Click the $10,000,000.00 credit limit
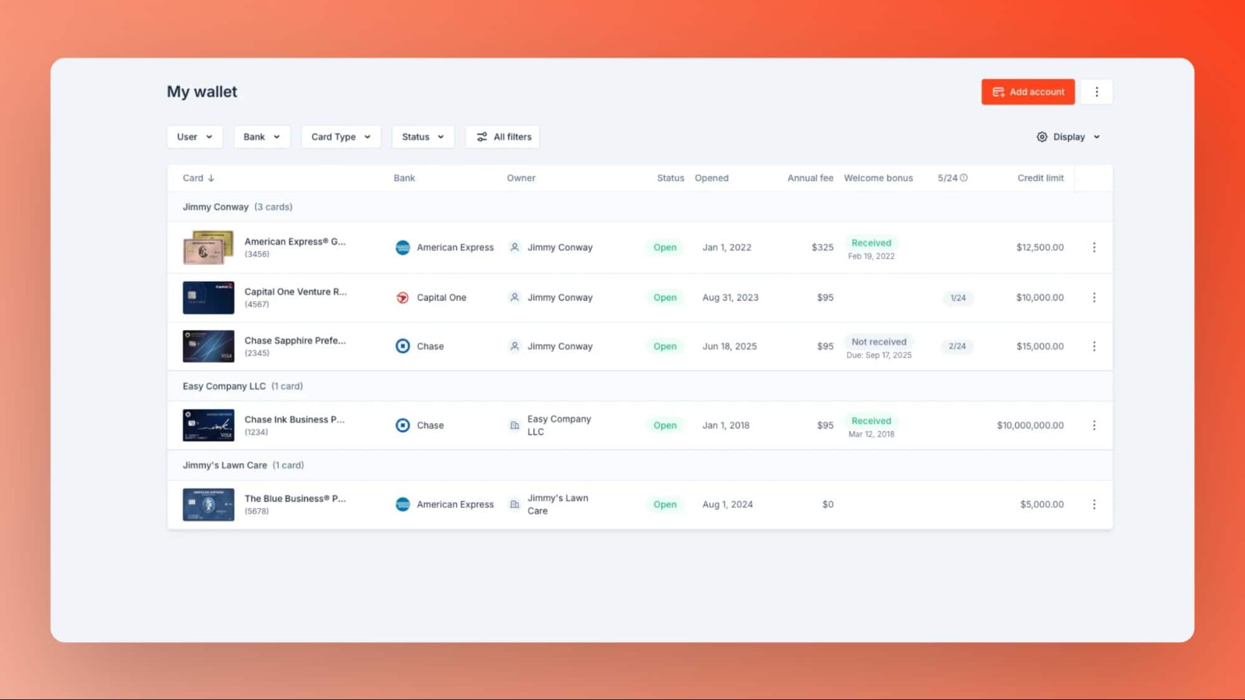Viewport: 1245px width, 700px height. 1030,425
